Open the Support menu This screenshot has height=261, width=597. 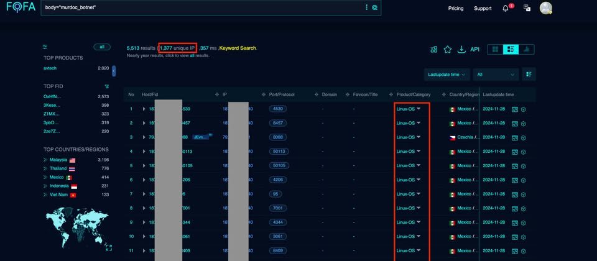point(483,8)
